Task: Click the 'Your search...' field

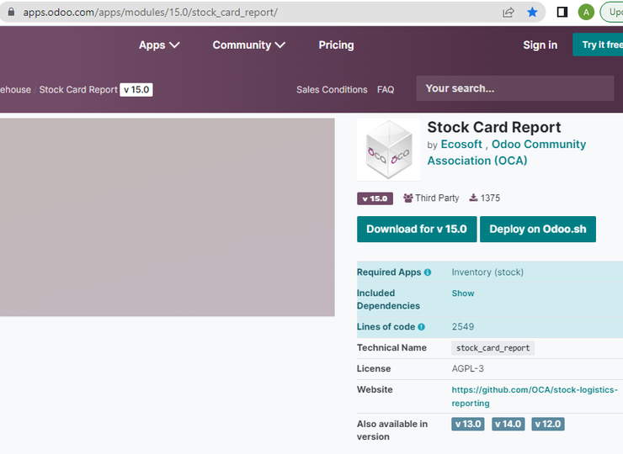Action: click(x=515, y=88)
